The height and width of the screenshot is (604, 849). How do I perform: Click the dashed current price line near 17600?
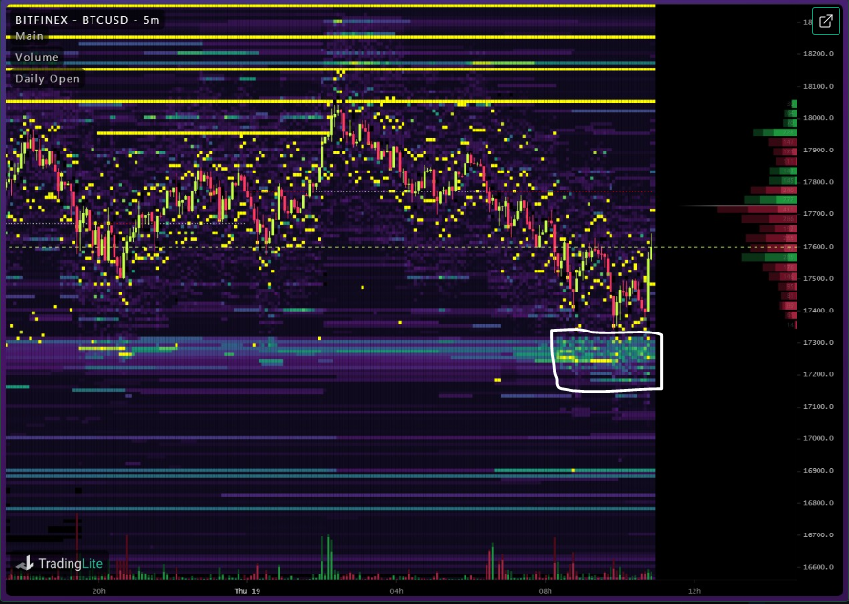pyautogui.click(x=382, y=246)
